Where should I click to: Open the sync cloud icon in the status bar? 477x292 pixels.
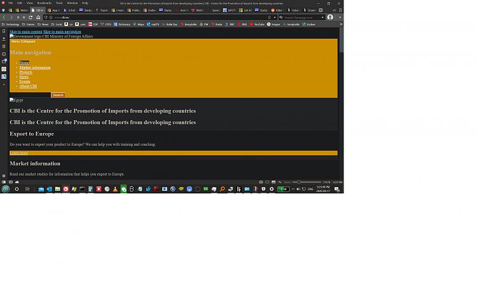click(17, 182)
